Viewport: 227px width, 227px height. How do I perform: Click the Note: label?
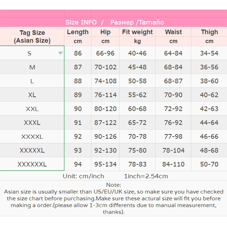(113, 185)
